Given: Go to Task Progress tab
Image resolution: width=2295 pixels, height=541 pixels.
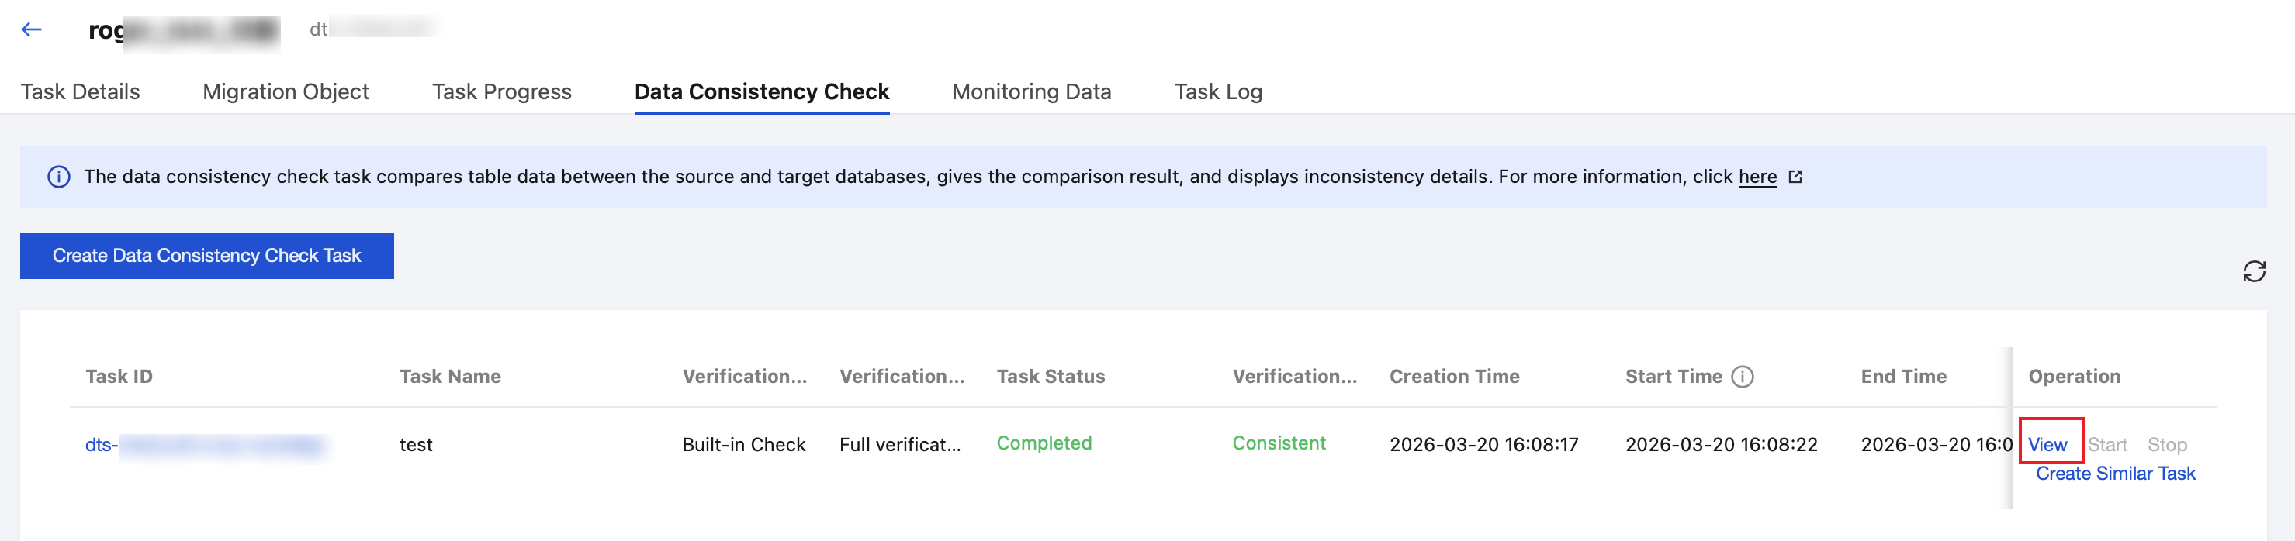Looking at the screenshot, I should pyautogui.click(x=501, y=91).
